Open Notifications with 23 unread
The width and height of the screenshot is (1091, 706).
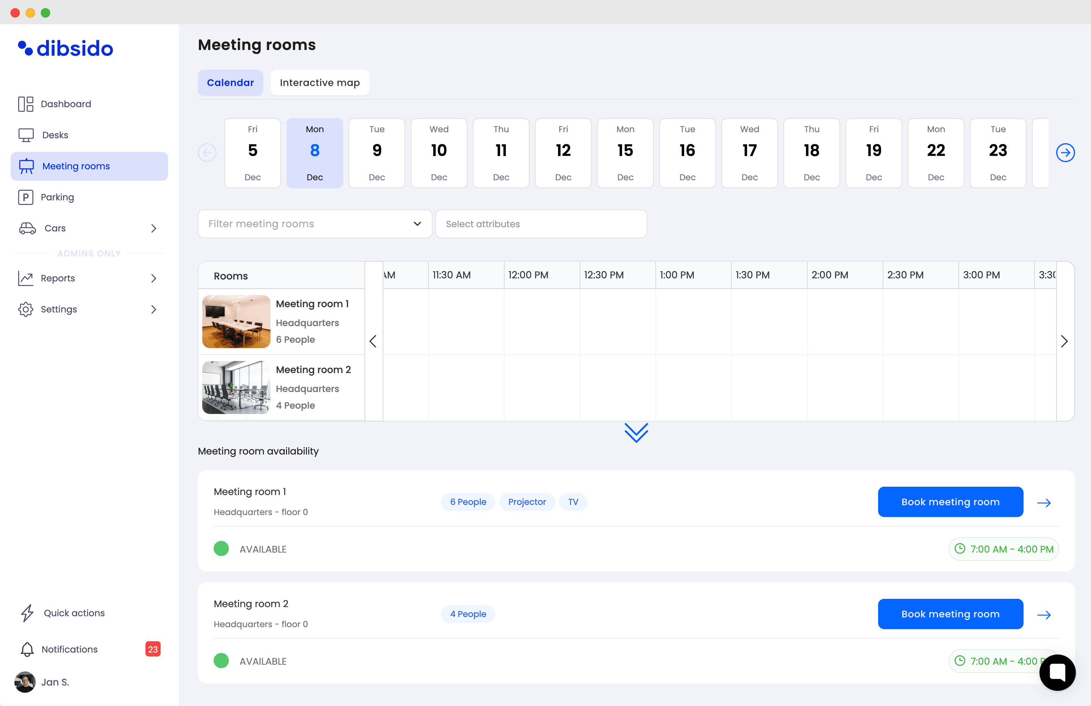pyautogui.click(x=69, y=649)
